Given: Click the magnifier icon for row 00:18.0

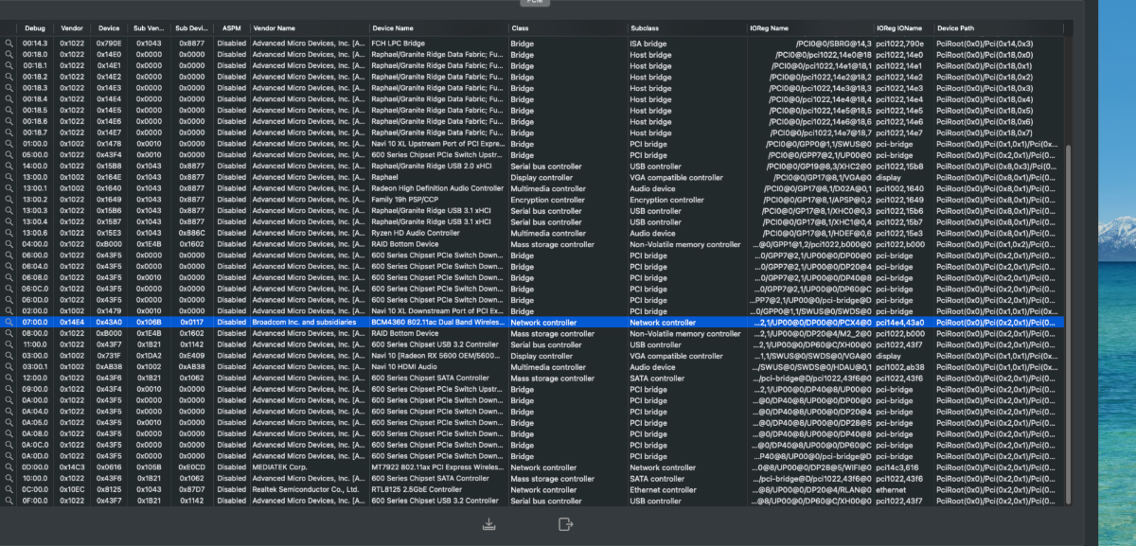Looking at the screenshot, I should pyautogui.click(x=9, y=55).
